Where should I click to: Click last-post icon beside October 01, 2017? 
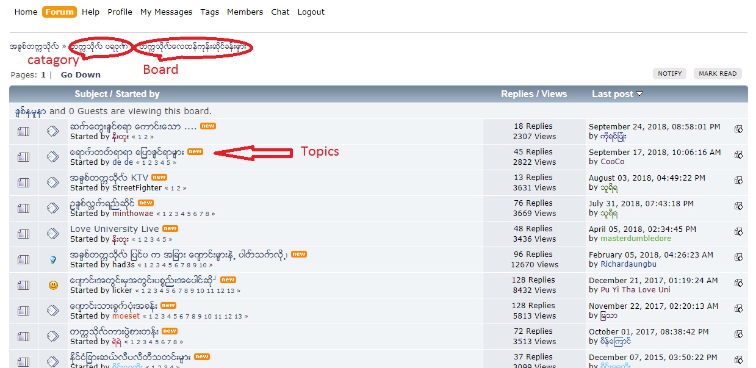[x=738, y=334]
